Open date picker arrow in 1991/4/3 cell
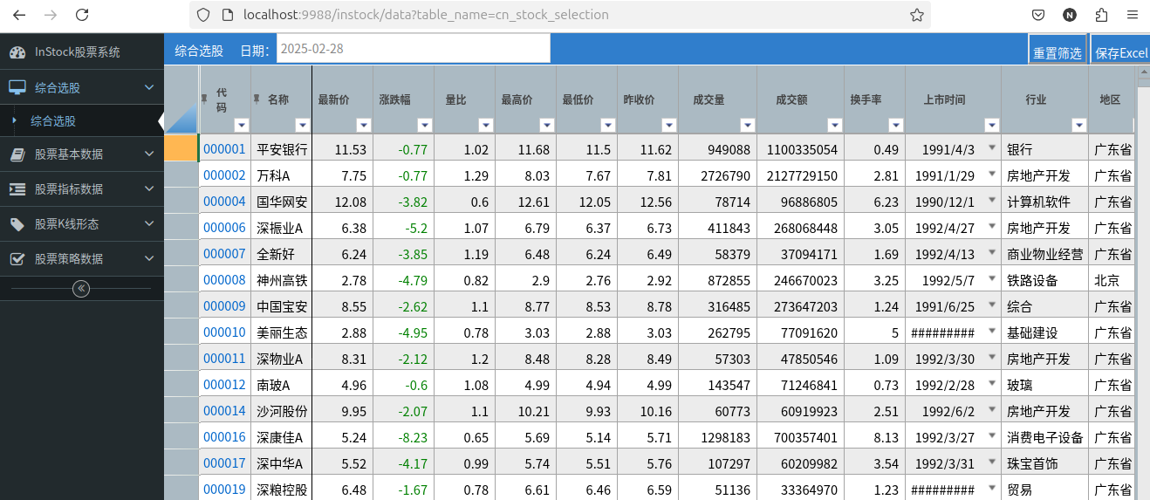The width and height of the screenshot is (1150, 500). tap(992, 147)
